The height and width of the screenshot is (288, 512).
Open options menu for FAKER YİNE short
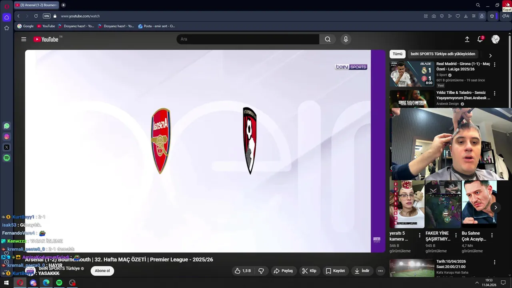click(x=456, y=235)
